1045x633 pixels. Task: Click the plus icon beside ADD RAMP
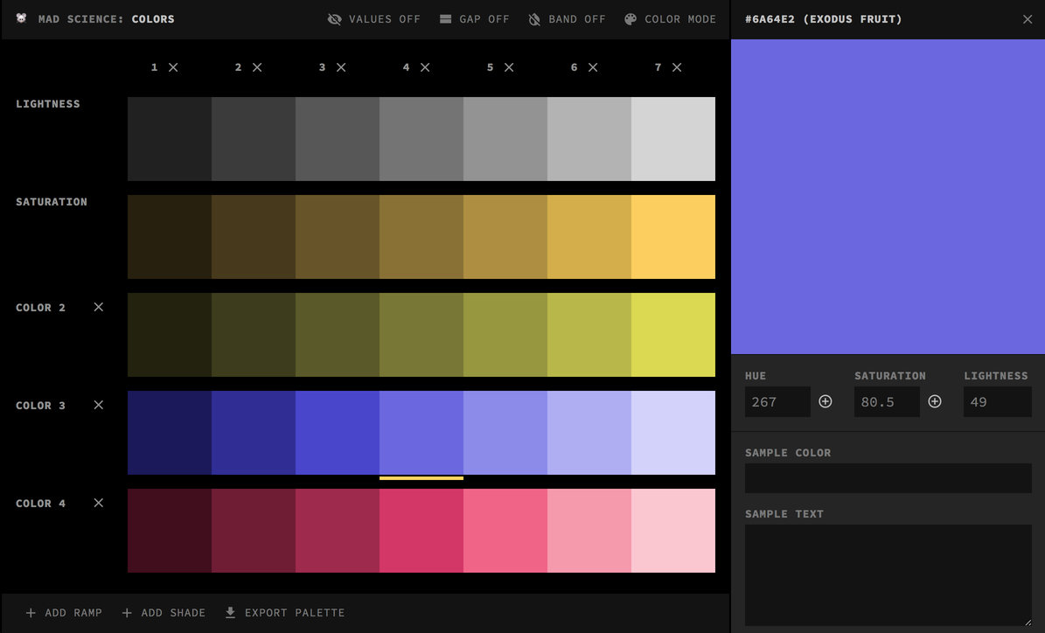pos(31,612)
